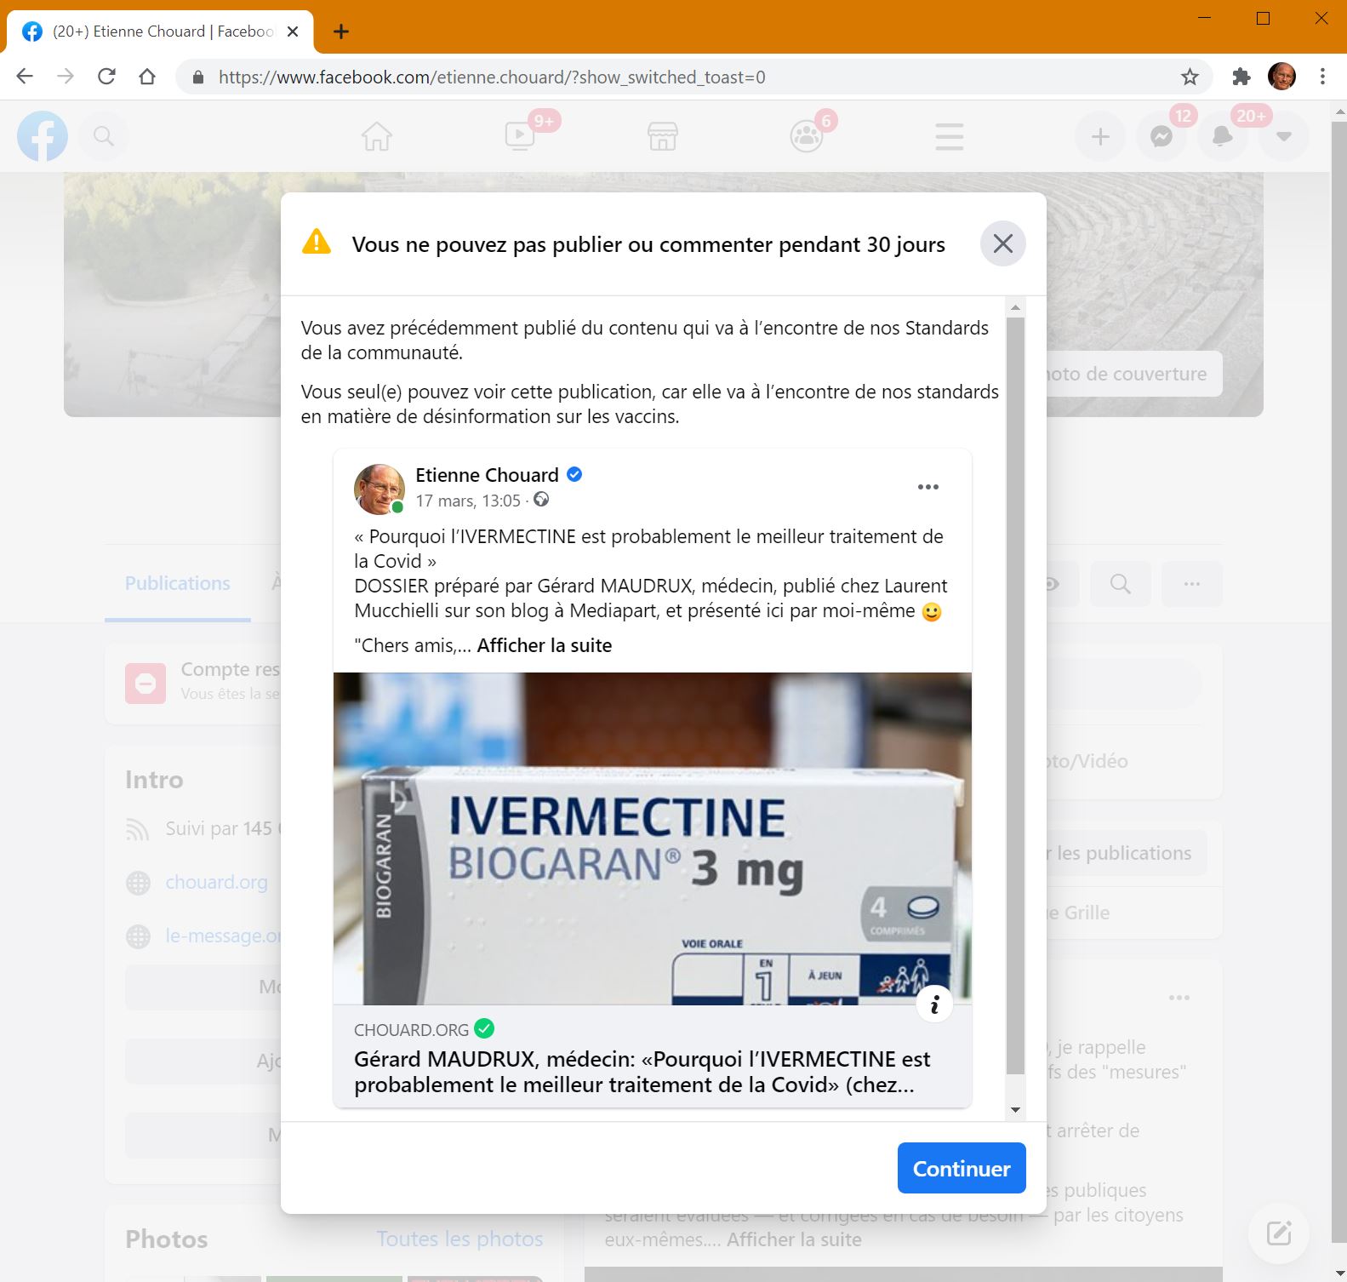Click Etienne Chouard's avatar in the post
1347x1282 pixels.
[379, 489]
